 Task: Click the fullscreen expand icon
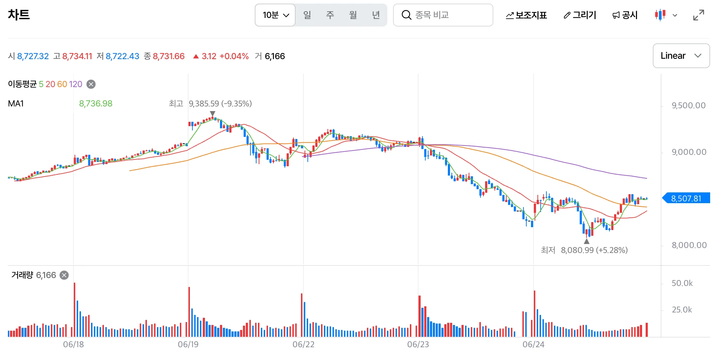click(699, 15)
